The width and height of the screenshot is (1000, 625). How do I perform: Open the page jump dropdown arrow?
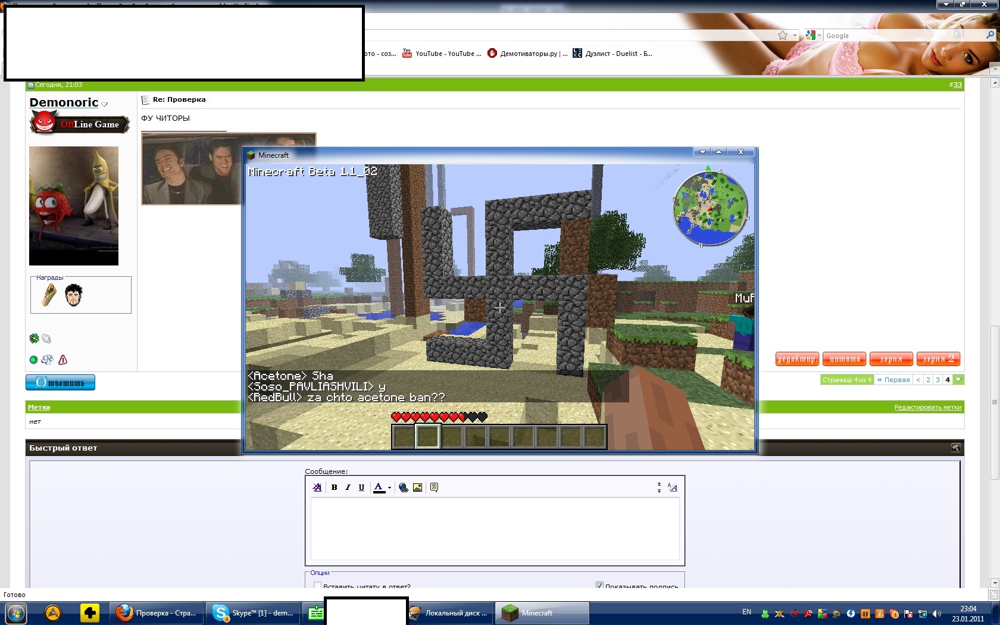958,380
